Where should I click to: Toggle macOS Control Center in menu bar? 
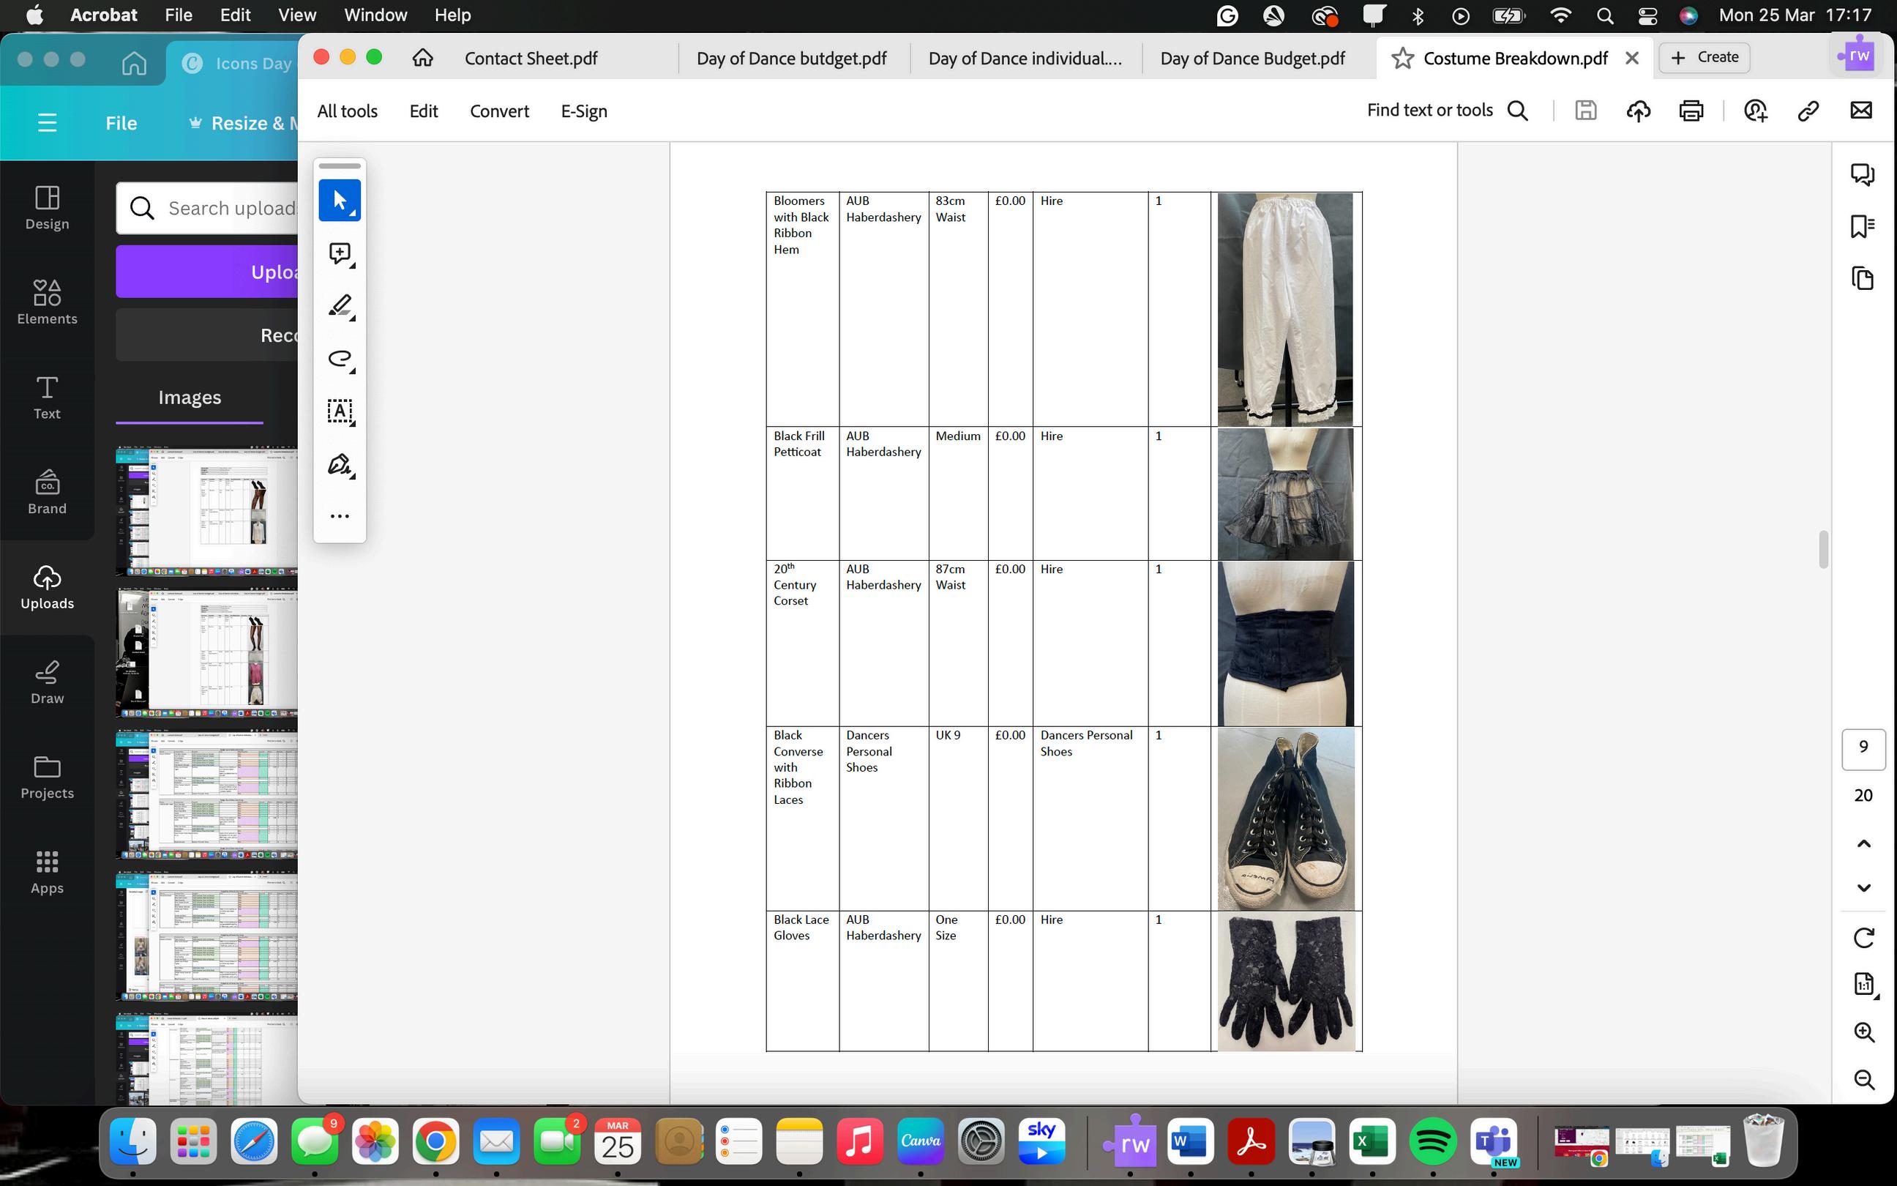coord(1647,15)
